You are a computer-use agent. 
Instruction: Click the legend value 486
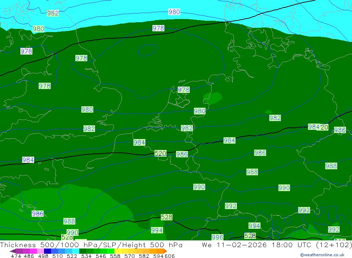29,256
